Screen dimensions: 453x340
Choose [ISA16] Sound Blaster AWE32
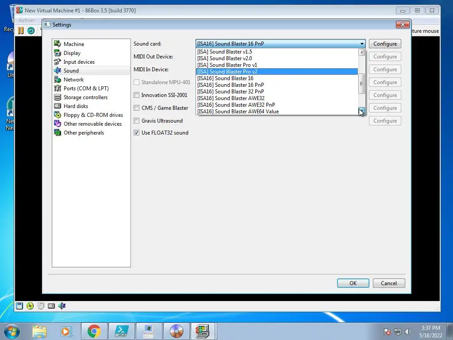277,98
